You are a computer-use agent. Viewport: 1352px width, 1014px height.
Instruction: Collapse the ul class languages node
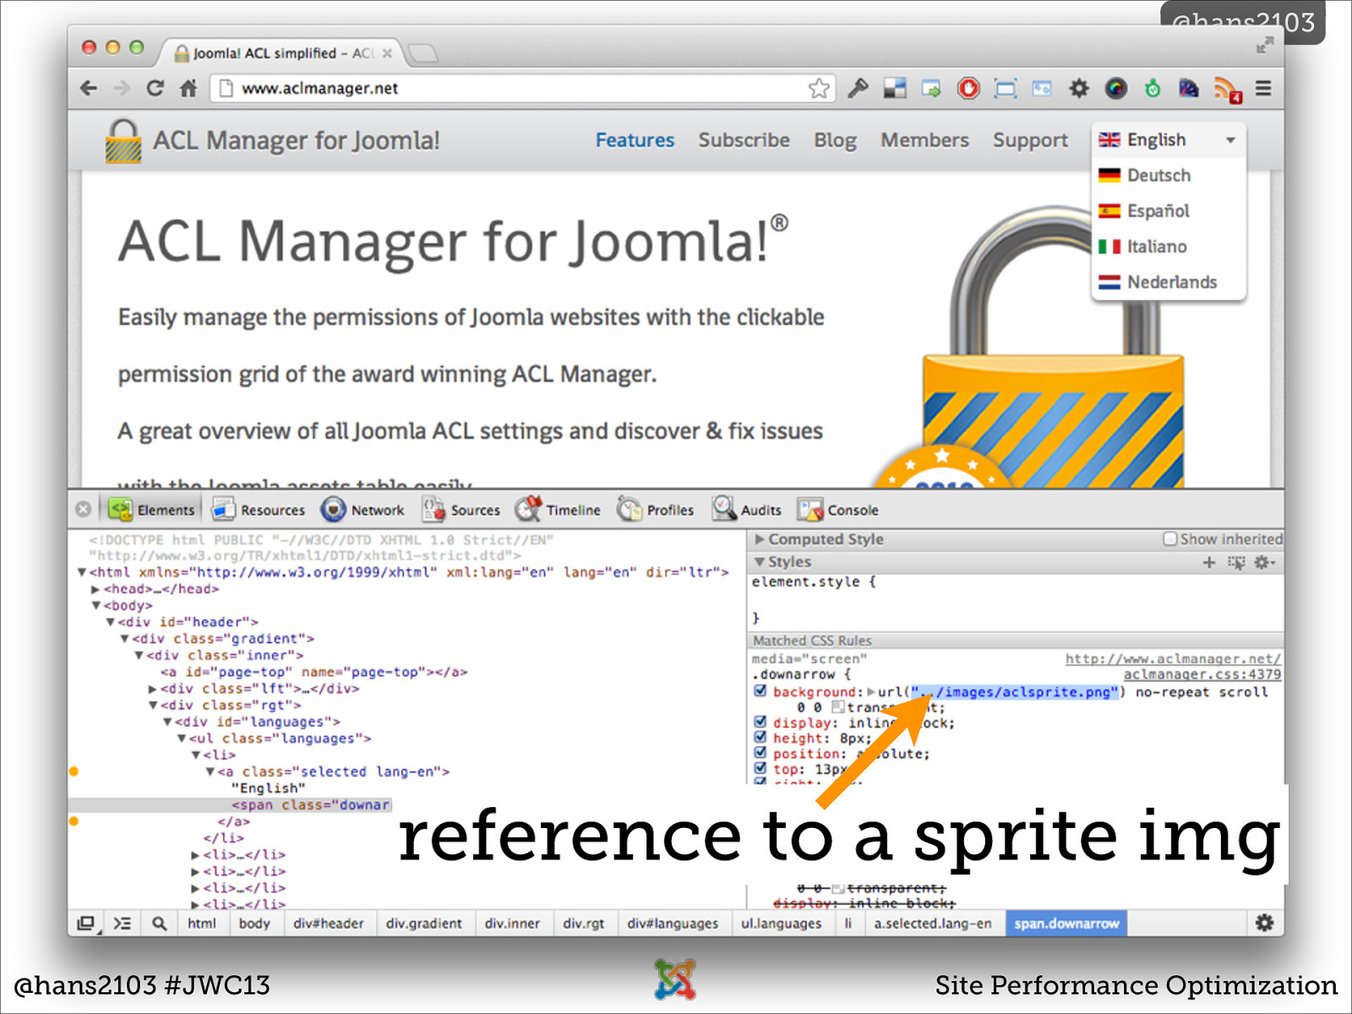click(181, 739)
